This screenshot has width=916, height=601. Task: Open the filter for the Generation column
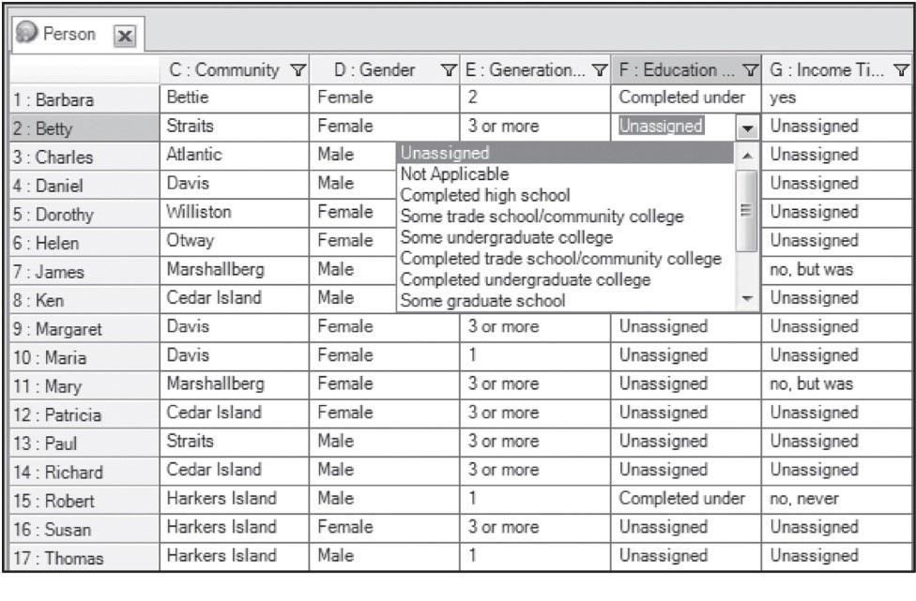coord(601,68)
